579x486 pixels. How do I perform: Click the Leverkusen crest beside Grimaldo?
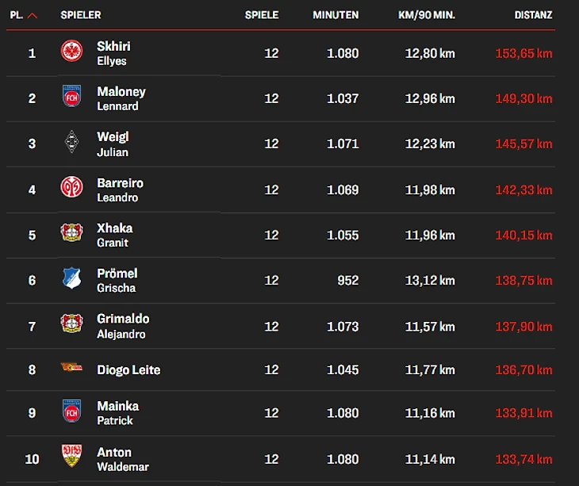(x=71, y=324)
